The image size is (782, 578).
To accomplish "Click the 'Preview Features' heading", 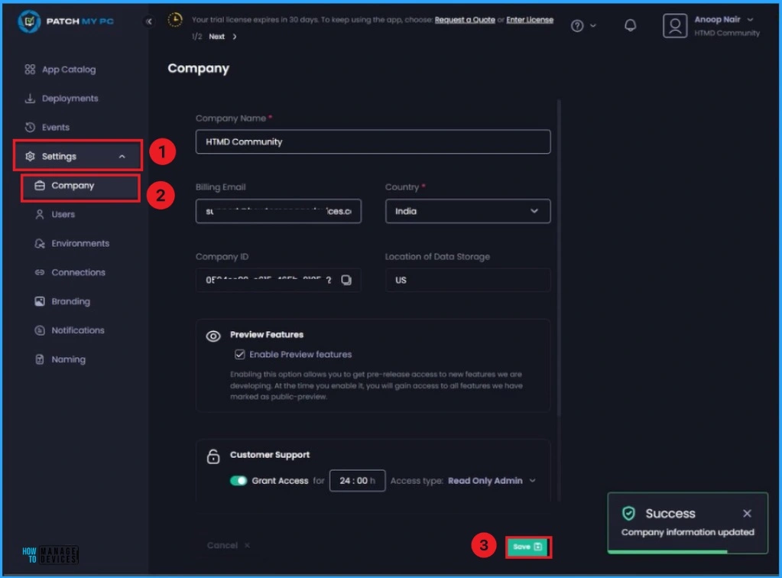I will 267,335.
